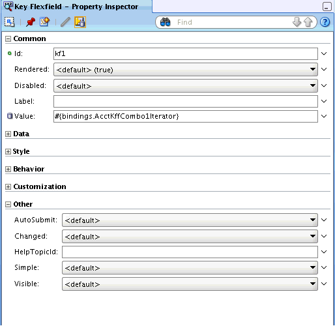Viewport: 335px width, 326px height.
Task: Click the database icon beside Value
Action: pyautogui.click(x=10, y=116)
